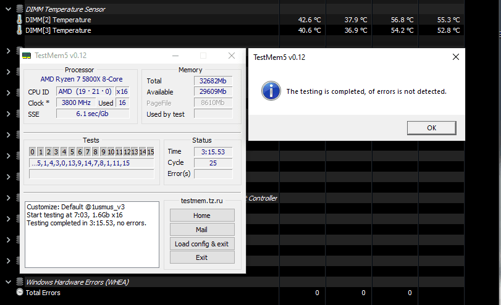Click thermometer icon beside DIMM[2] Temperature

tap(20, 20)
